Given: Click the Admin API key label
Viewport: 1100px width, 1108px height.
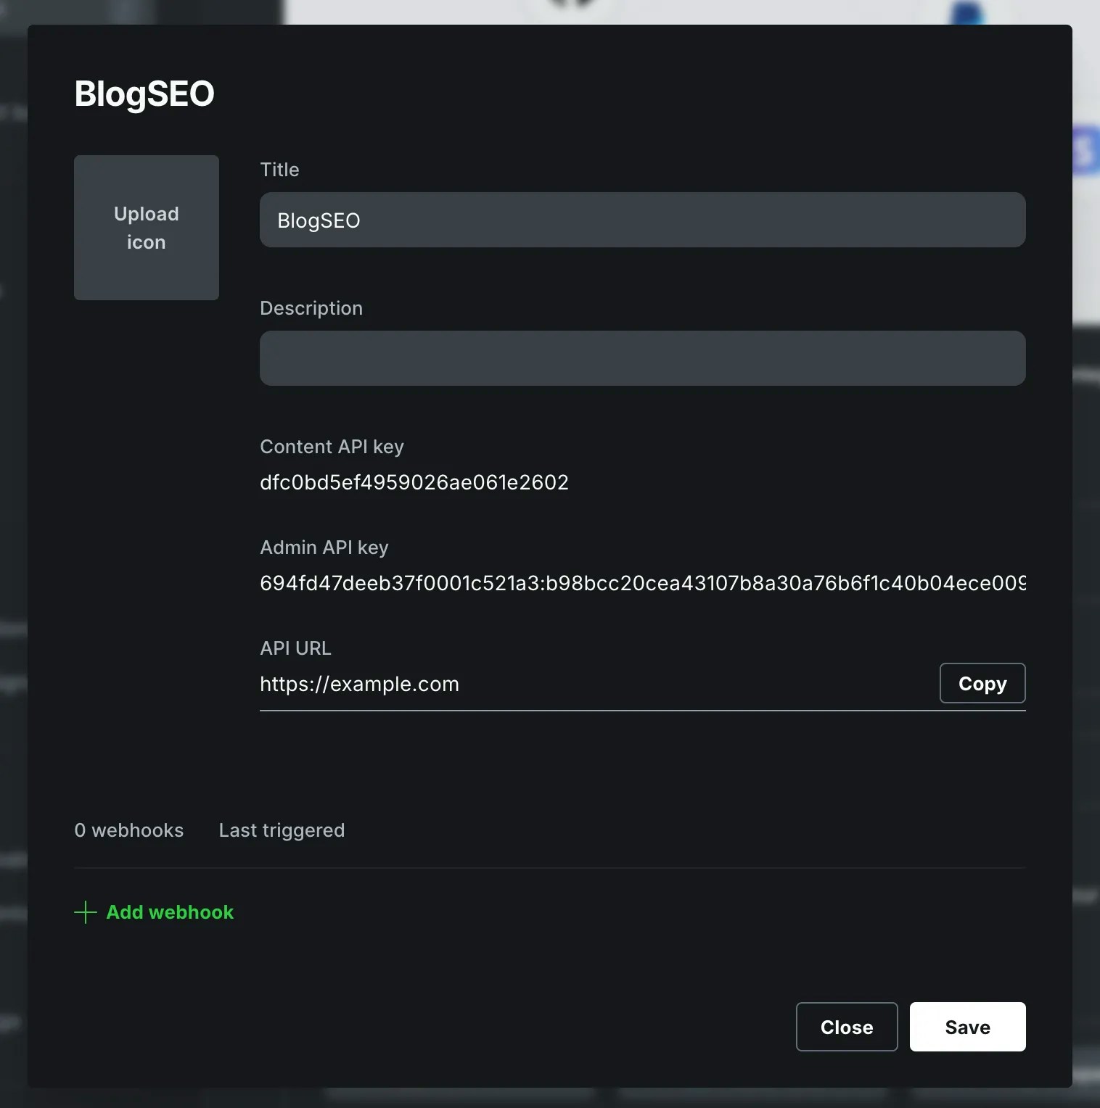Looking at the screenshot, I should pos(324,547).
